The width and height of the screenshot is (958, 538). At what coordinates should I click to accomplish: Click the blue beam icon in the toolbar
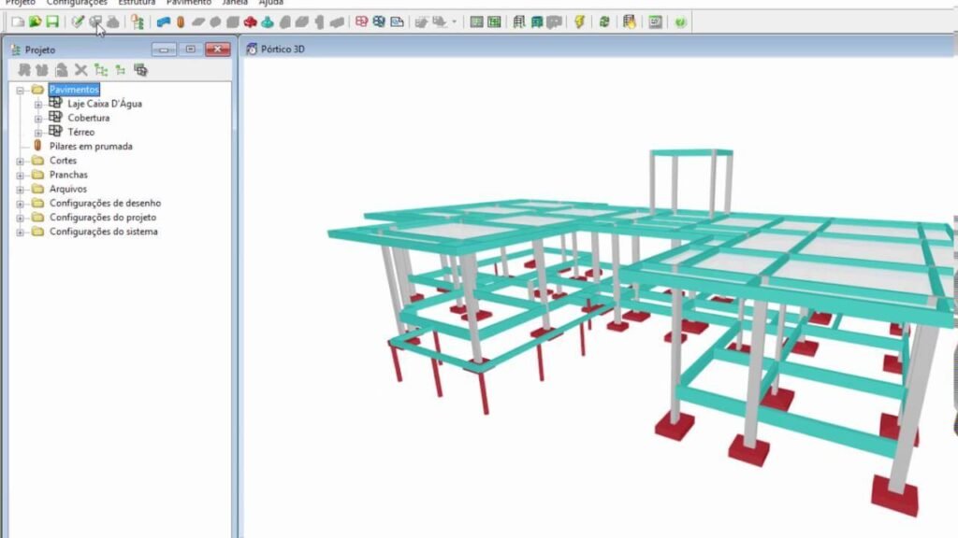pos(163,22)
